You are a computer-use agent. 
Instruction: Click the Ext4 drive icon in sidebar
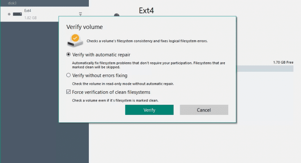coord(17,14)
